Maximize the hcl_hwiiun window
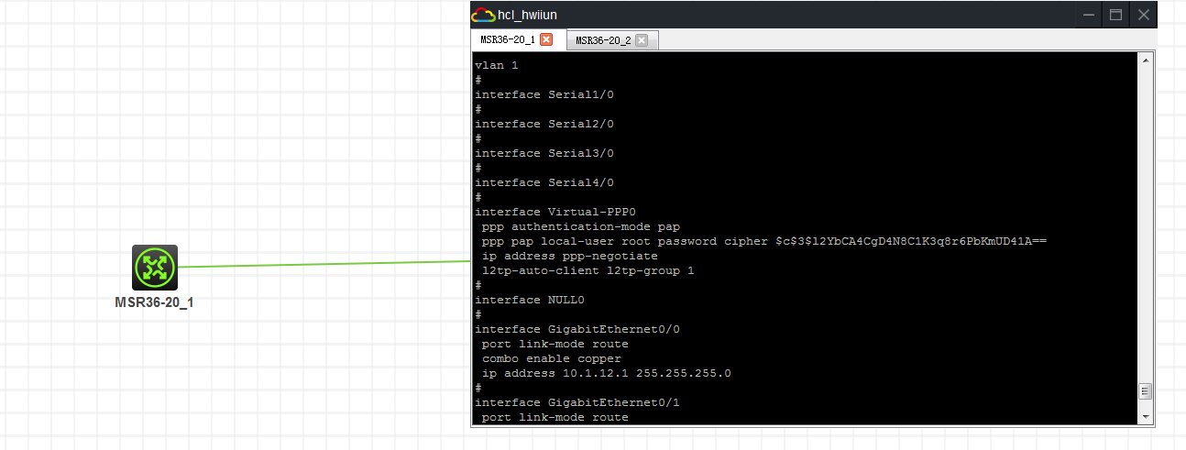Image resolution: width=1186 pixels, height=450 pixels. 1115,15
